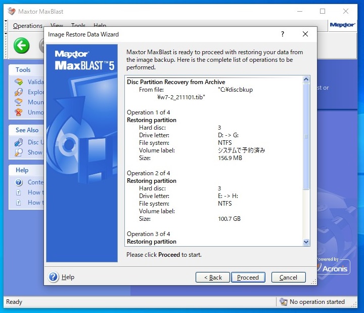The image size is (364, 313).
Task: Click the wizard's question mark help button
Action: [283, 34]
